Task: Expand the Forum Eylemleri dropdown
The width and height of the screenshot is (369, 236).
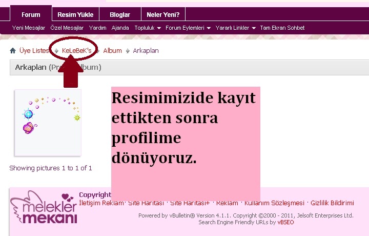Action: (x=188, y=28)
